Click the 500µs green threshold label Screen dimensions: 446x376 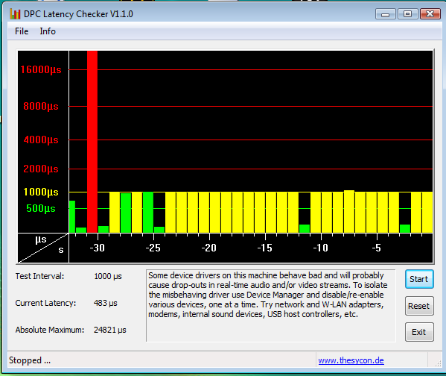click(41, 208)
